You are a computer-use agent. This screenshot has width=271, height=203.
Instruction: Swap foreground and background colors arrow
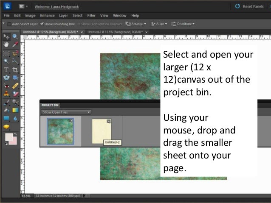coord(16,135)
